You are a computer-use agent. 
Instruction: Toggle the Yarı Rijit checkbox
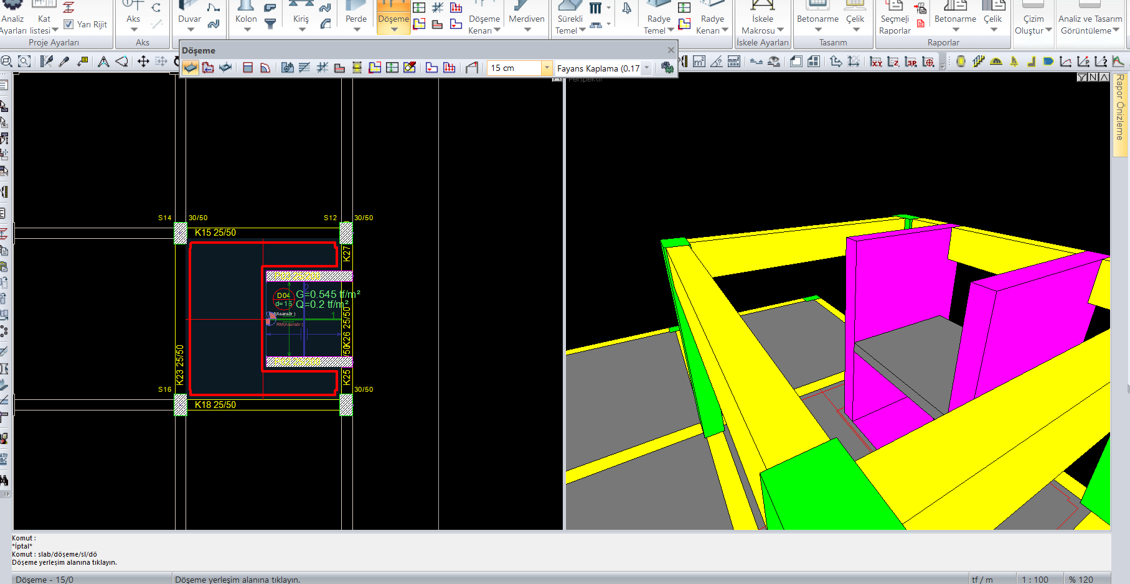(x=68, y=24)
